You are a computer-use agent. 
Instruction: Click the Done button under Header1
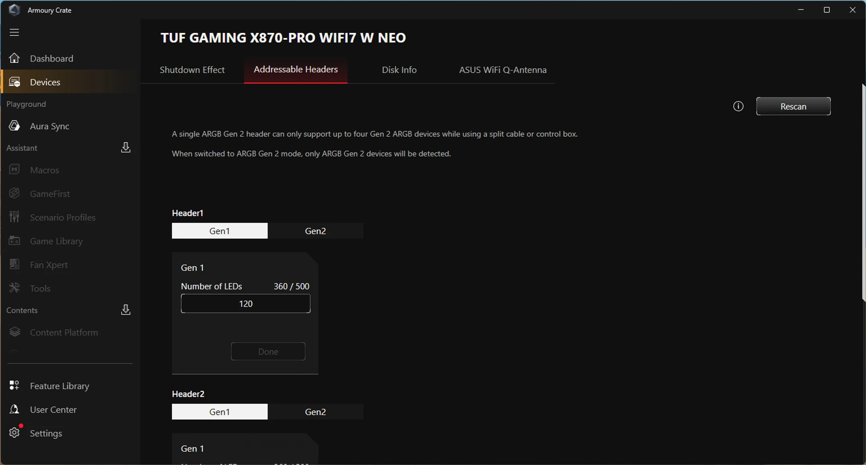(268, 351)
